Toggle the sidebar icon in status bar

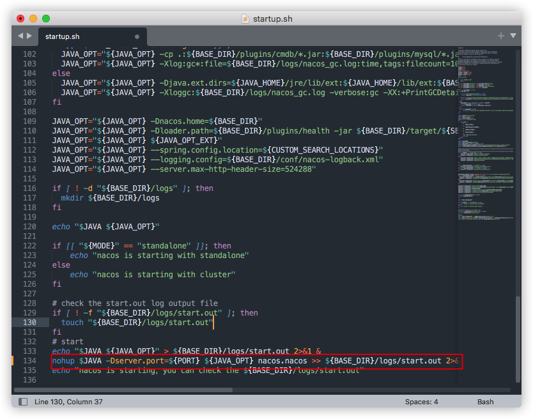(x=23, y=402)
